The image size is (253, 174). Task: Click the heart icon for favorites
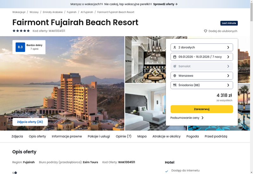[205, 31]
